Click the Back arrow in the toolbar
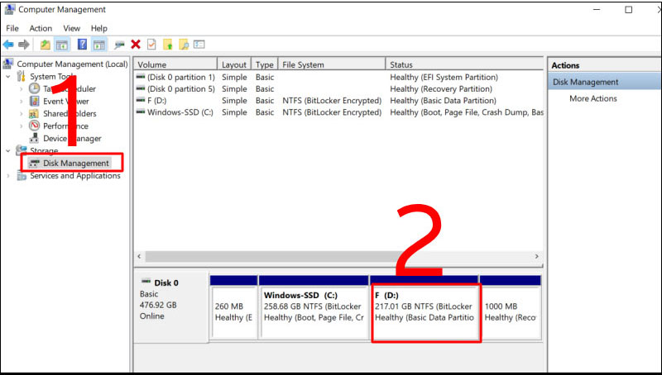Viewport: 662px width, 375px height. coord(9,45)
